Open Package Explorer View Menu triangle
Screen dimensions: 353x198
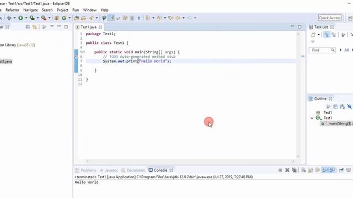[52, 26]
